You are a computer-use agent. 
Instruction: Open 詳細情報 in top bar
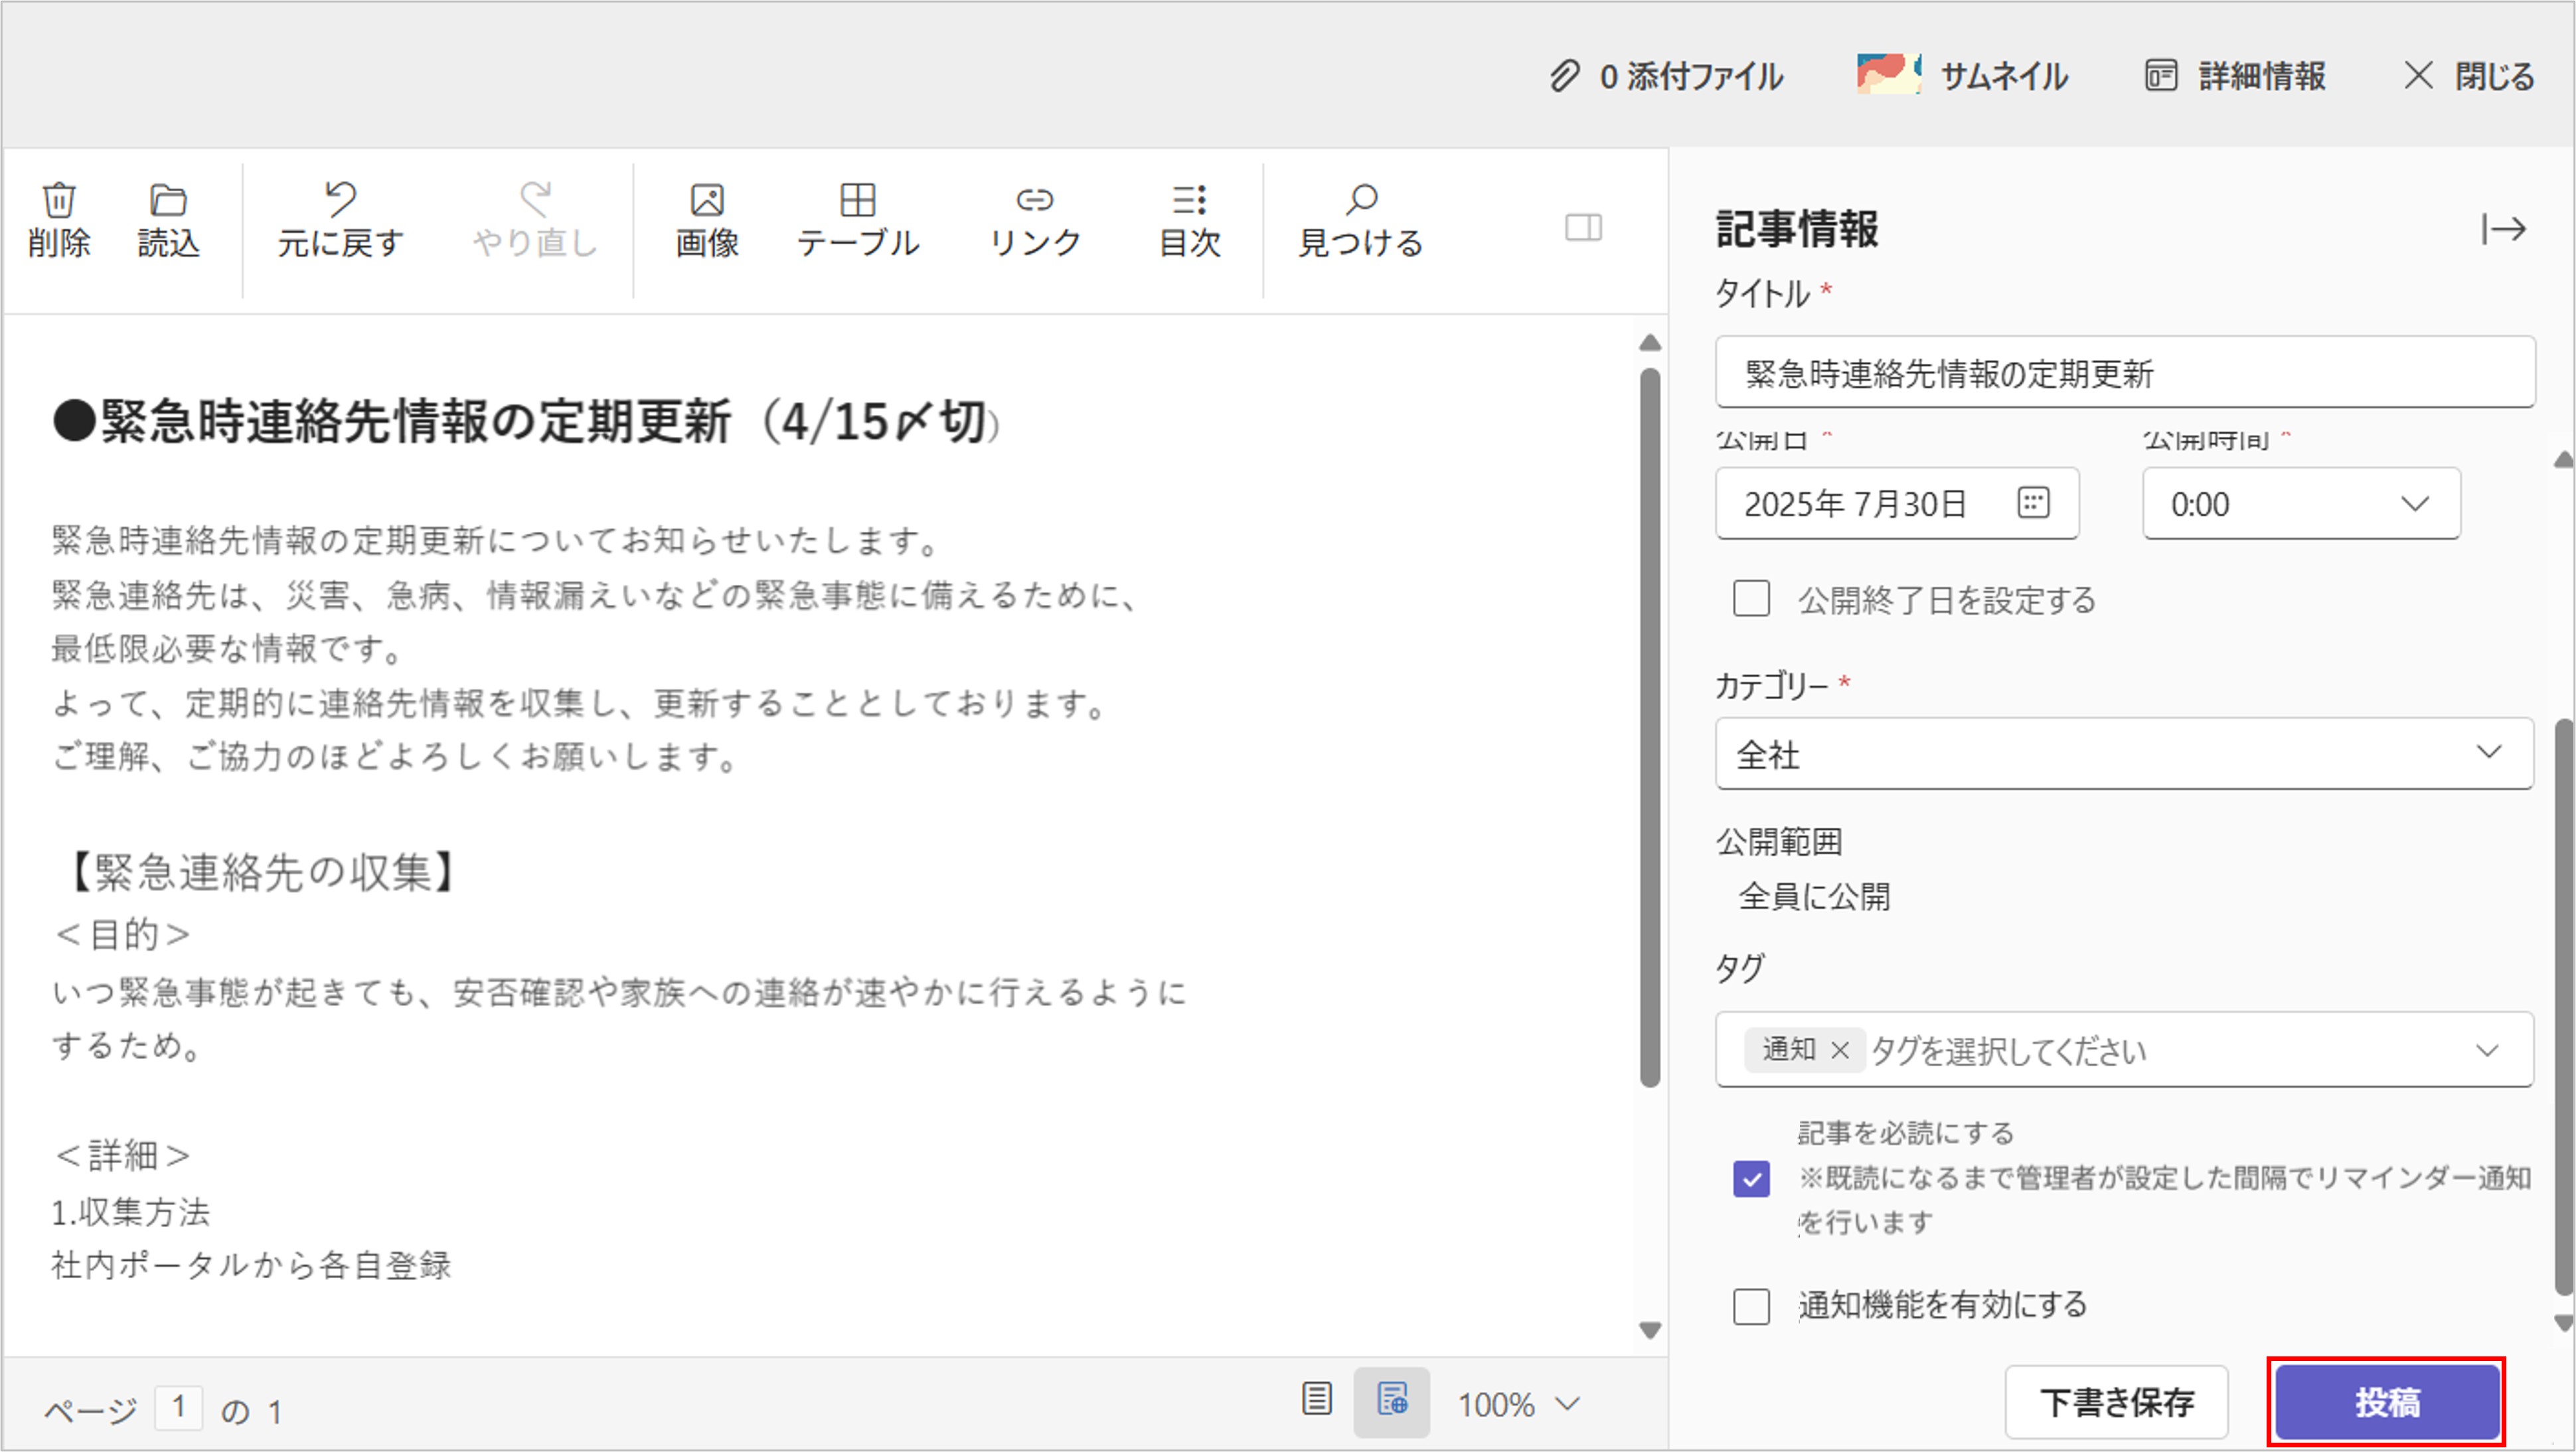click(x=2236, y=76)
